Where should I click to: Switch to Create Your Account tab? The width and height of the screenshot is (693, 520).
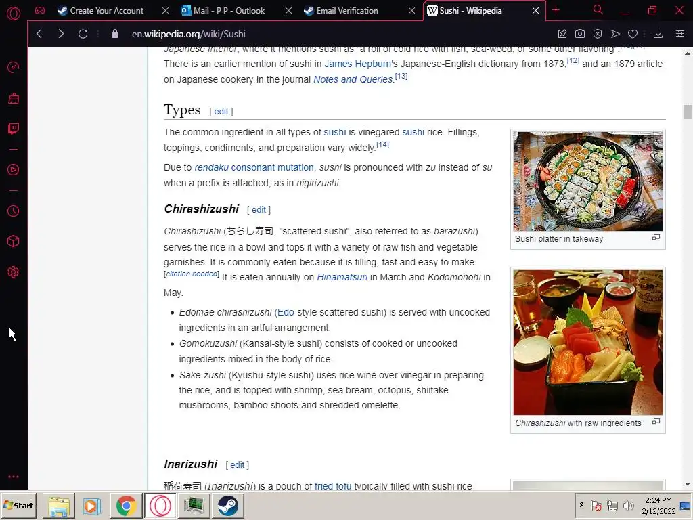(106, 11)
